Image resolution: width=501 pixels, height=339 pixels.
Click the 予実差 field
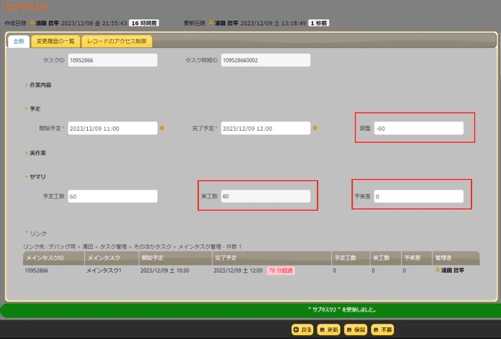(x=418, y=196)
